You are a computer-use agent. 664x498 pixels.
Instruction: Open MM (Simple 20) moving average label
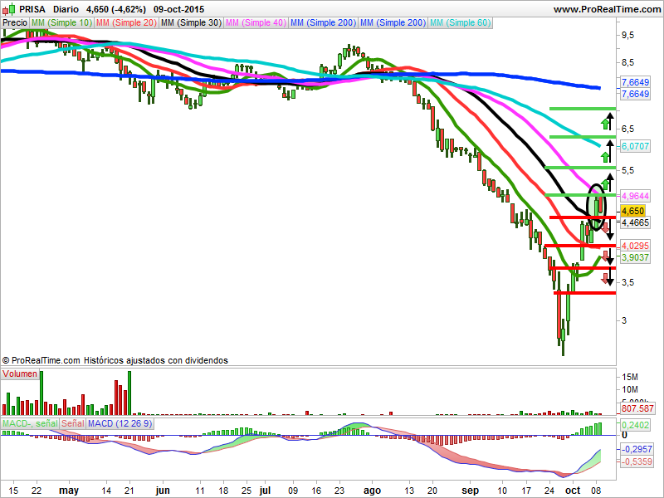[x=126, y=23]
